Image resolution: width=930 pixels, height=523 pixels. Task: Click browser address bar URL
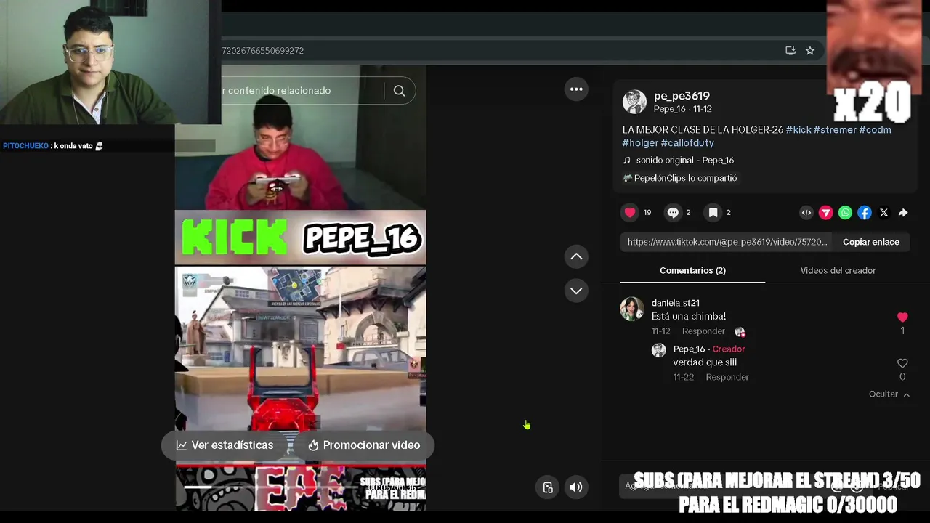[263, 51]
